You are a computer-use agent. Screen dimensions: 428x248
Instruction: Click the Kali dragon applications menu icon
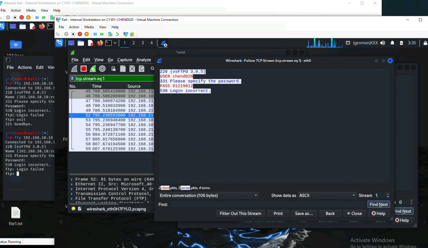(x=59, y=43)
